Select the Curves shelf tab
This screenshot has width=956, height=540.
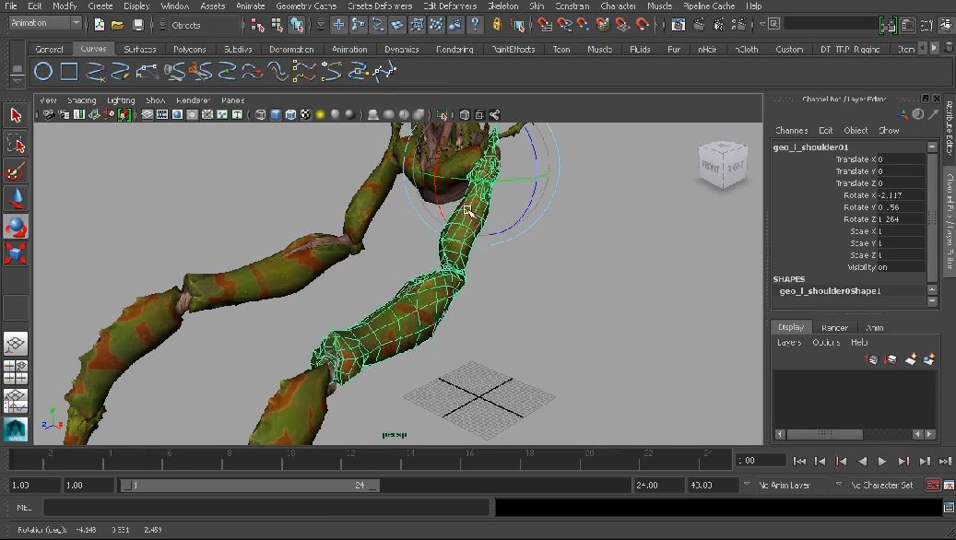(x=93, y=48)
